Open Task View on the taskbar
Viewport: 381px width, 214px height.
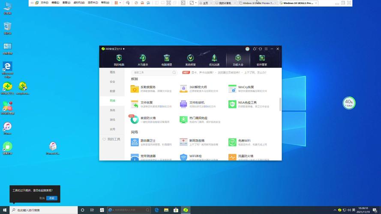click(x=92, y=210)
